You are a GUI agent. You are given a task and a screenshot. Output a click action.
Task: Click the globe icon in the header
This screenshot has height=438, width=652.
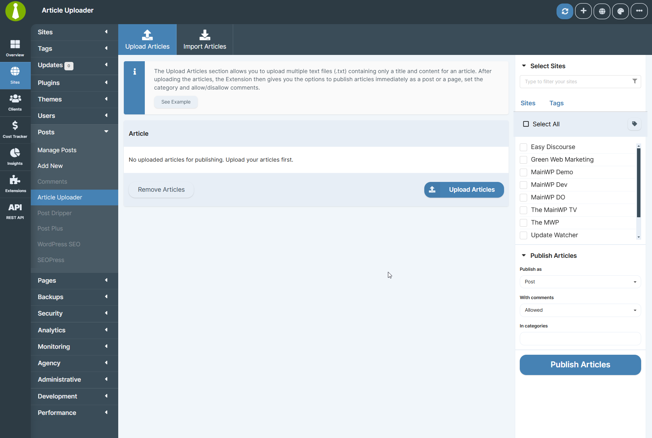pos(602,11)
